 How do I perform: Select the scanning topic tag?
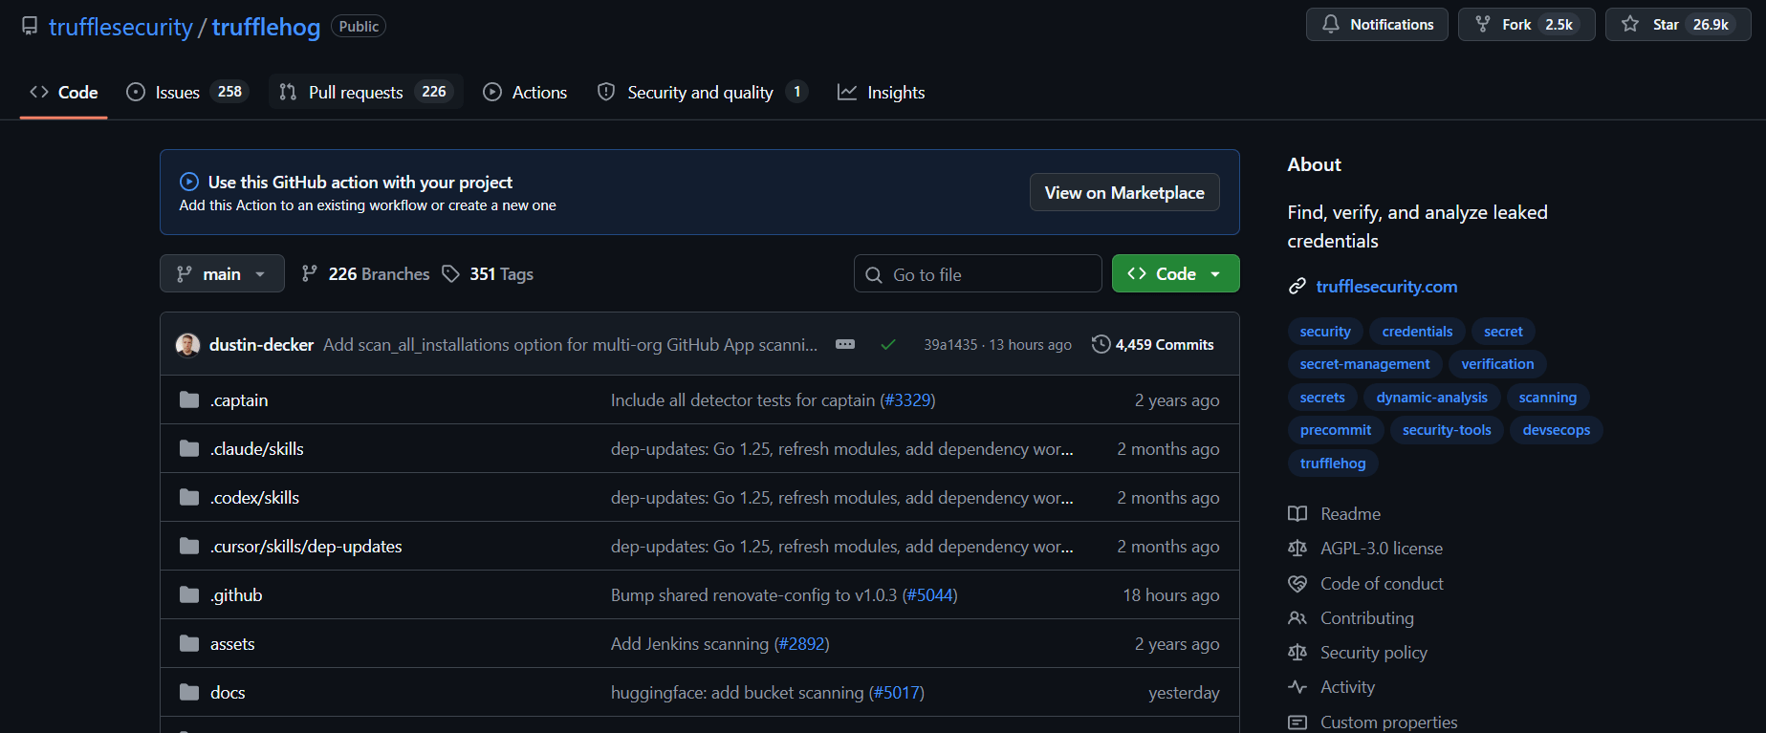[x=1547, y=398]
